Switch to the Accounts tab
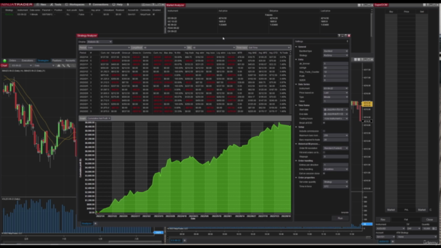This screenshot has height=248, width=441. coord(70,61)
